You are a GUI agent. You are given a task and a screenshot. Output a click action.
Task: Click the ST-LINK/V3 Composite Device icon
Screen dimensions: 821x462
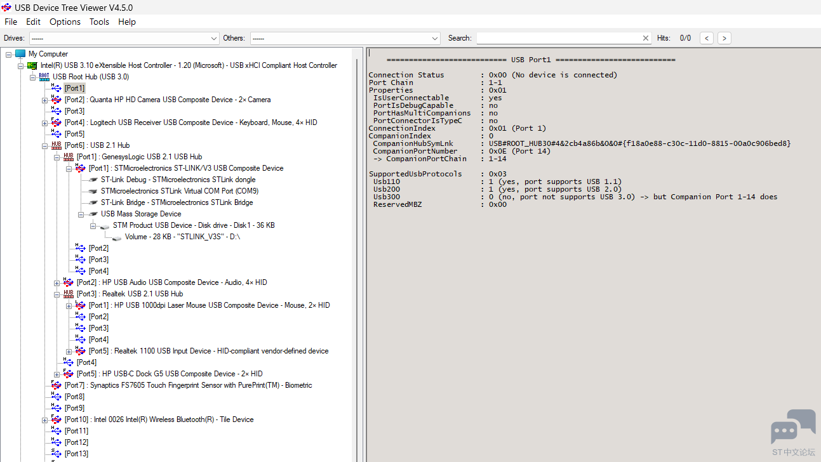point(80,168)
